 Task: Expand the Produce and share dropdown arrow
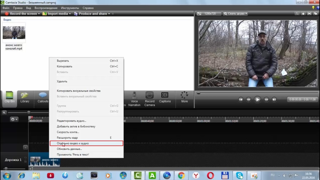click(109, 14)
